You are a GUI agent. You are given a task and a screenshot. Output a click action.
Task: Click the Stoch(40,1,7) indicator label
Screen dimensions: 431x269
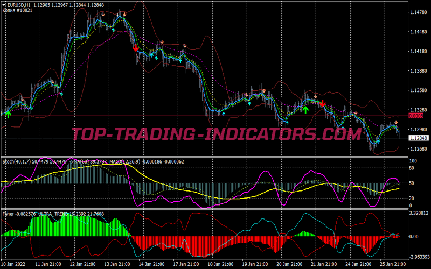17,162
